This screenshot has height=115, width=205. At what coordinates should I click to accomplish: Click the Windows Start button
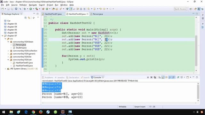(x=4, y=112)
